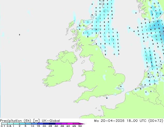
Task: Click the 'Precipitation' title text
Action: pos(11,121)
